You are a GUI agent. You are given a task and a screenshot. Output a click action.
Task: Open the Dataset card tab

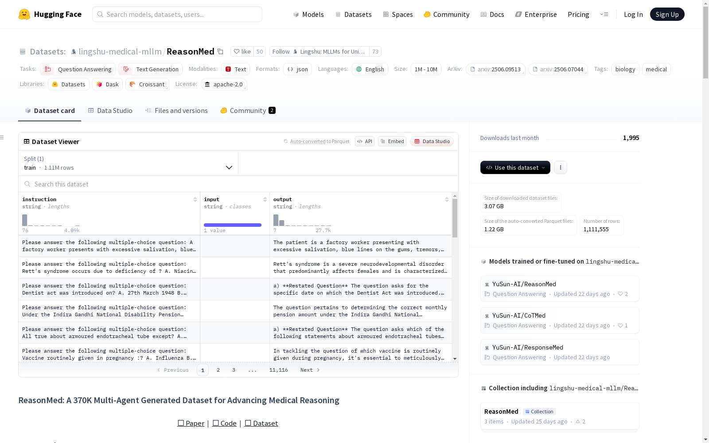[x=50, y=111]
